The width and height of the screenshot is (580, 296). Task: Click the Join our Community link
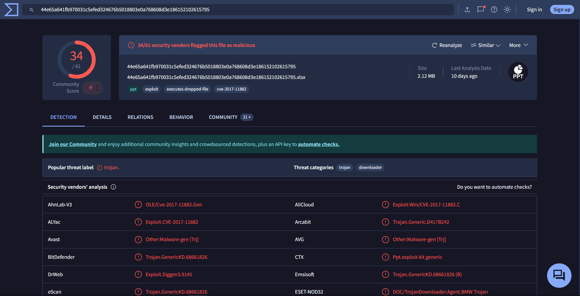(73, 144)
